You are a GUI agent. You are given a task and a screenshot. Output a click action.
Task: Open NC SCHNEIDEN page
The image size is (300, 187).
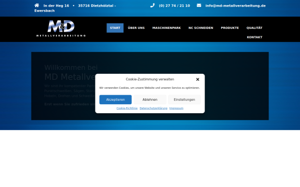coord(200,28)
